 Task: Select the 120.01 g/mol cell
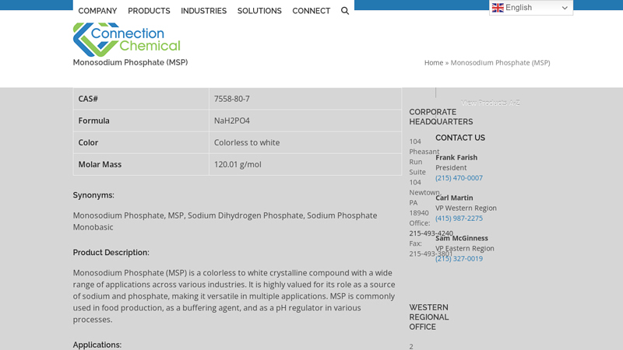(x=305, y=164)
